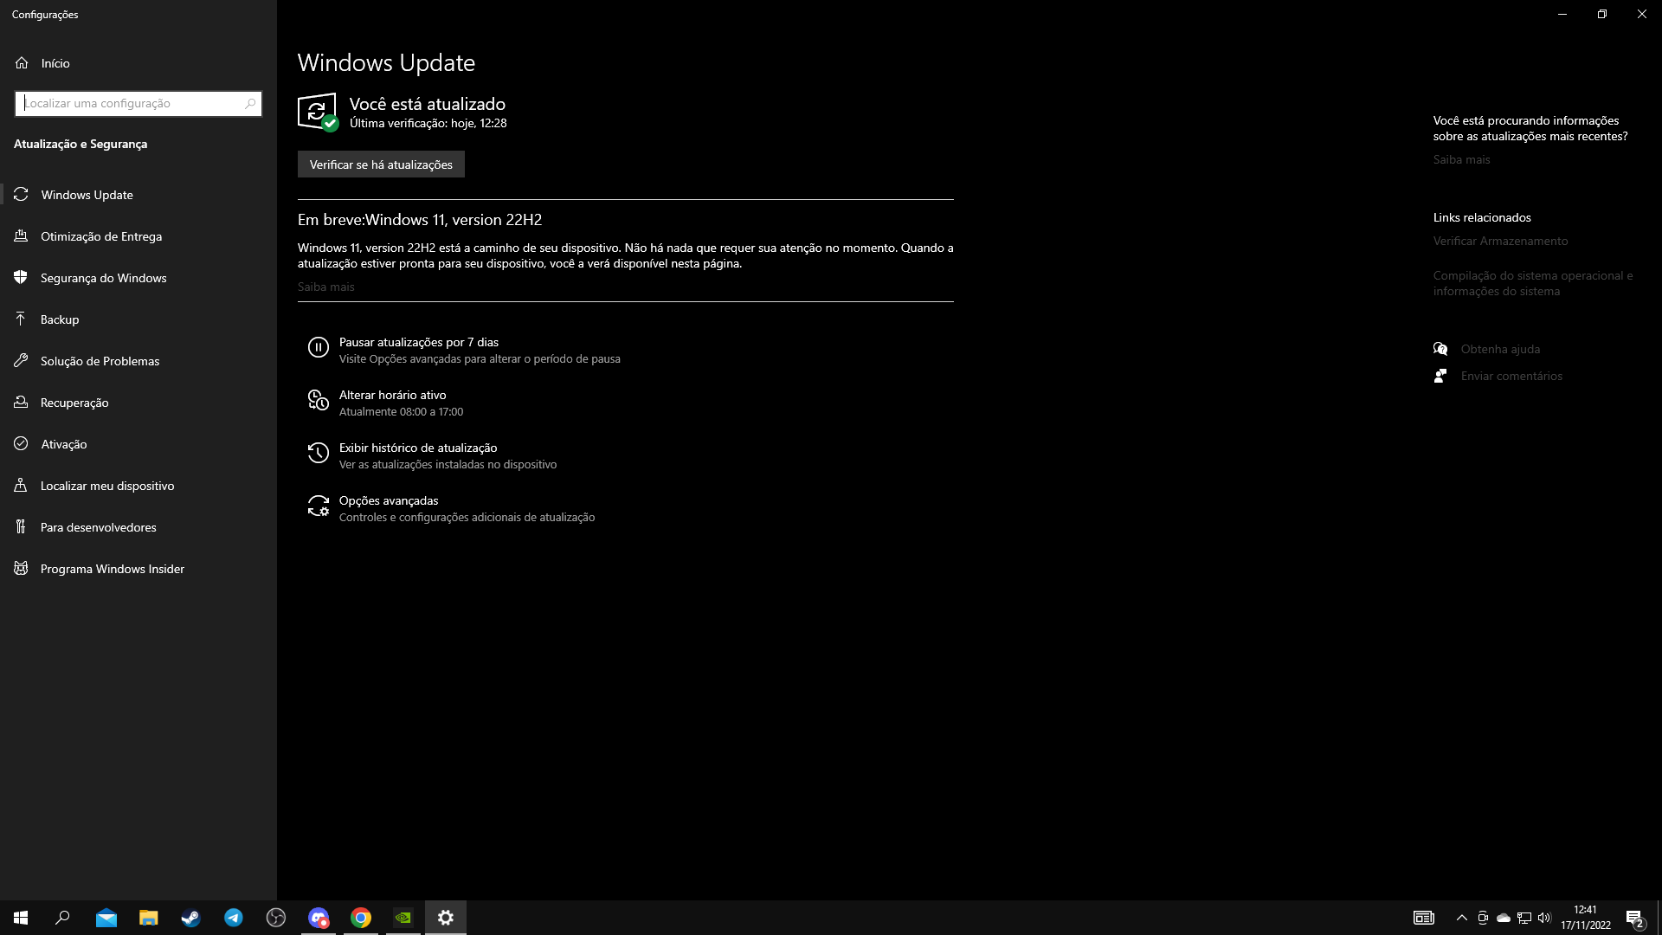Click the Ativação checkmark icon
1662x935 pixels.
click(x=21, y=444)
